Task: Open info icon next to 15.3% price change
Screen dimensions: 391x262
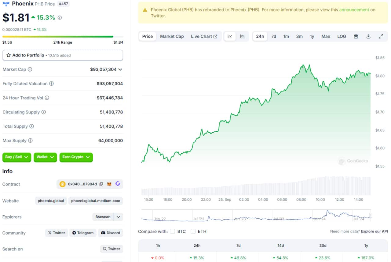Action: coord(60,18)
